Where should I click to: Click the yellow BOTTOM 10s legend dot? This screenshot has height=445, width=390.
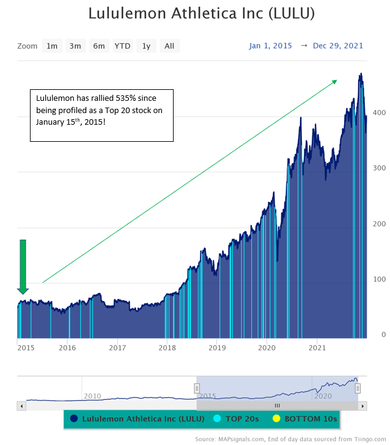tap(276, 419)
